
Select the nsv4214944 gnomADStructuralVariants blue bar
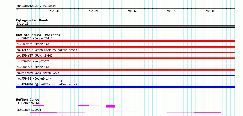click(x=126, y=87)
